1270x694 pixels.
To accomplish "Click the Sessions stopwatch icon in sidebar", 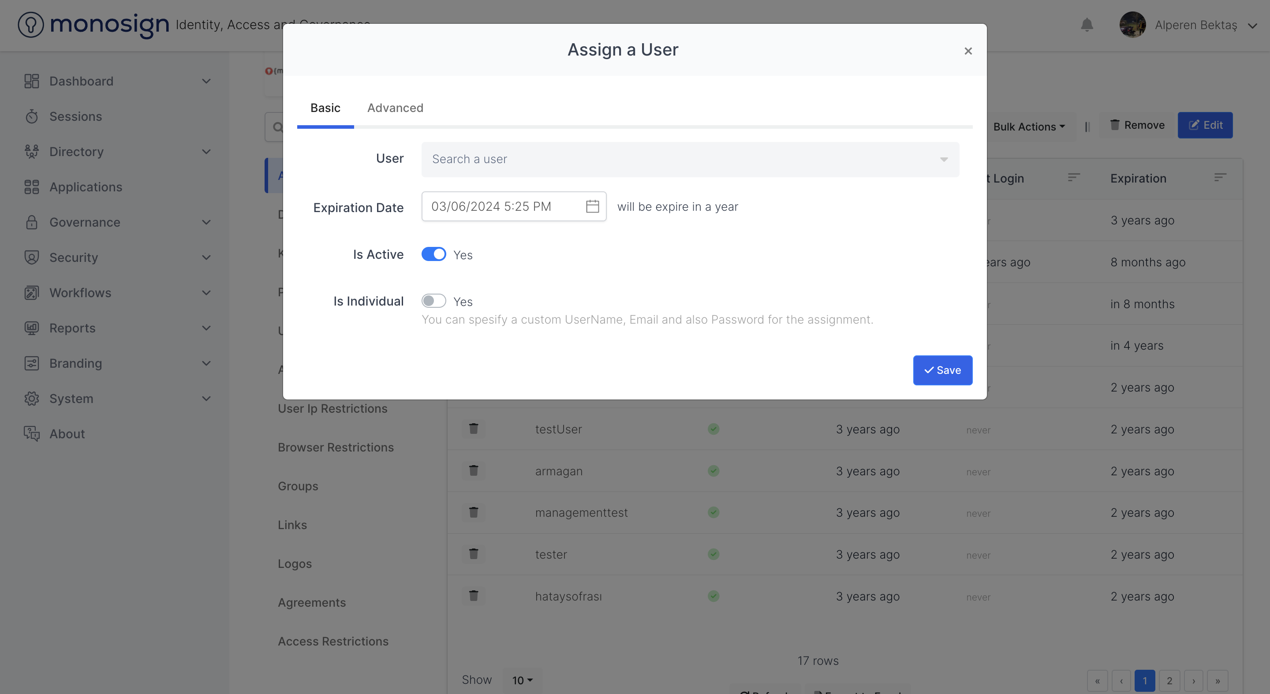I will (32, 117).
